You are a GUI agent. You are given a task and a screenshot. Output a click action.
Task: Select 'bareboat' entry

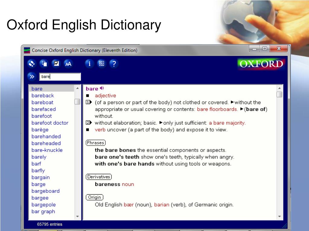point(42,102)
